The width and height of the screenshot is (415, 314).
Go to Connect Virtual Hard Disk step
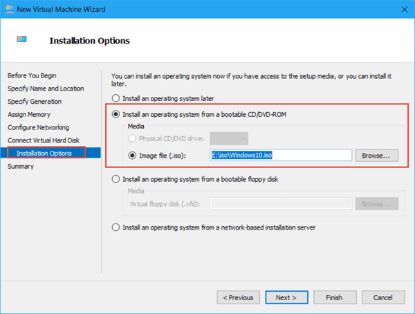42,140
